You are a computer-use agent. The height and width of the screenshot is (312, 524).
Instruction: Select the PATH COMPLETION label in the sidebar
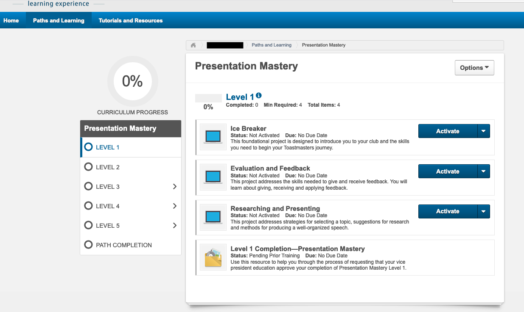click(124, 245)
